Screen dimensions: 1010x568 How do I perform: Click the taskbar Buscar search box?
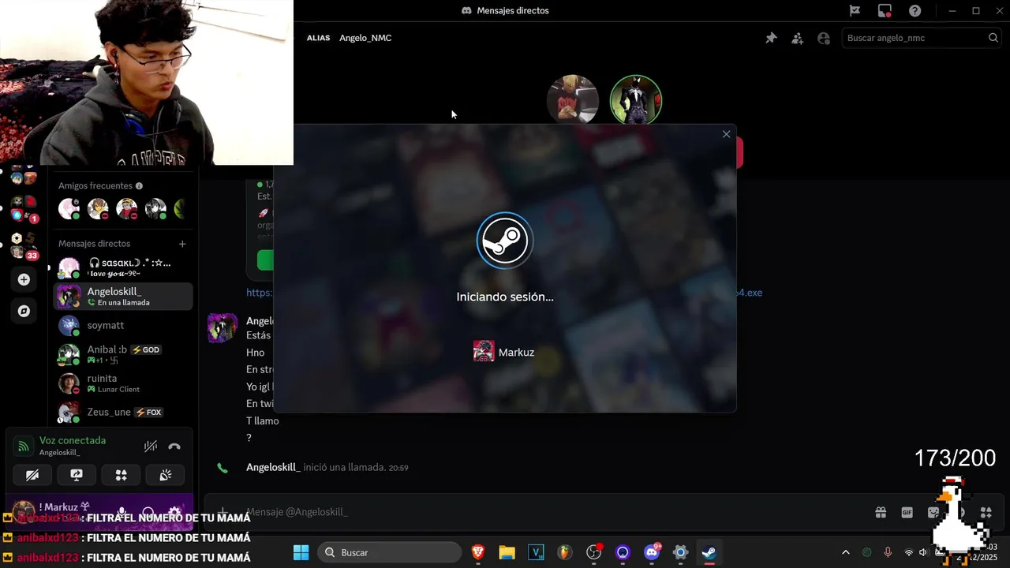pyautogui.click(x=390, y=552)
